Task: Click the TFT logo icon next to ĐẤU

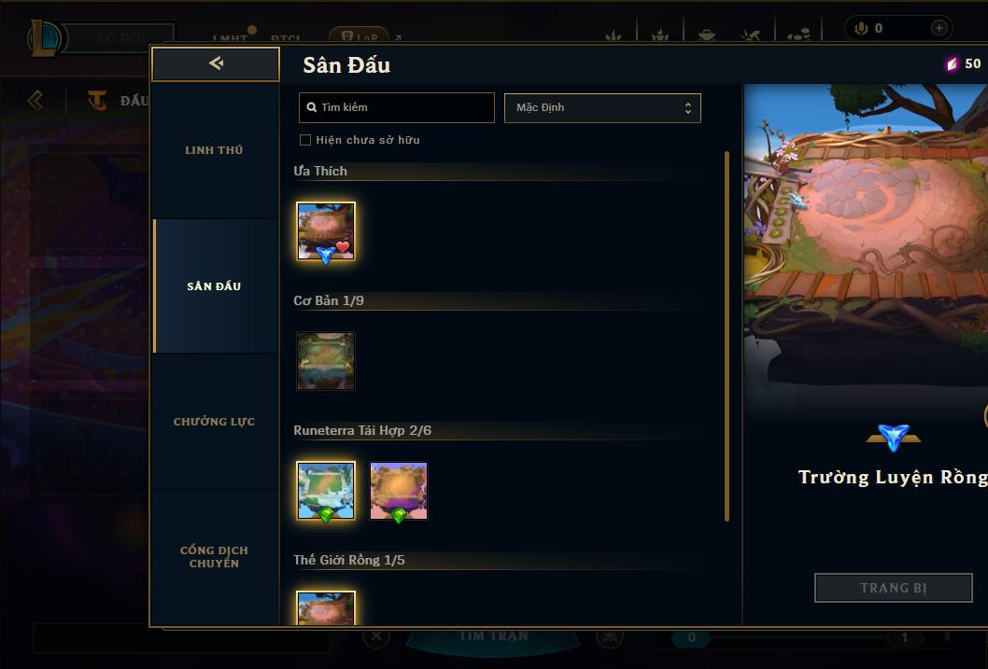Action: point(97,100)
